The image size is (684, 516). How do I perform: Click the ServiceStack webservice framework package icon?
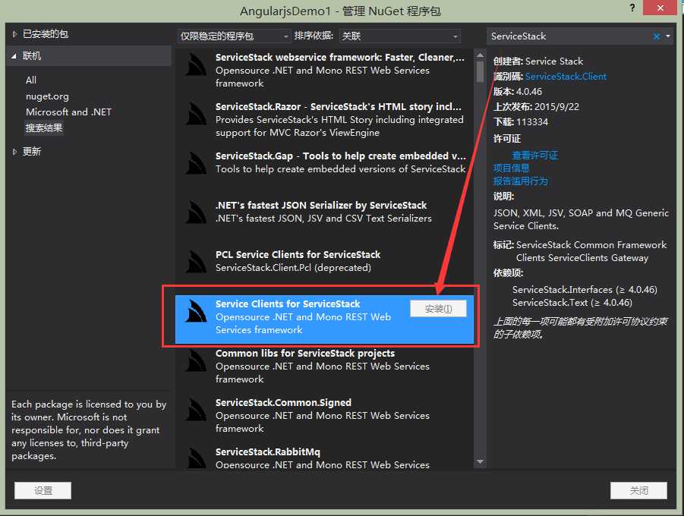click(196, 64)
